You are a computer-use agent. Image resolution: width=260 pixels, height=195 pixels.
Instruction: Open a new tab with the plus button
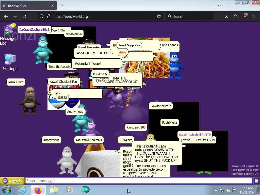click(62, 6)
